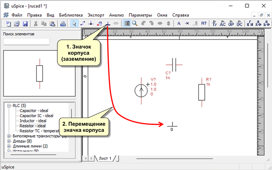This screenshot has height=170, width=272.
Task: Click the R? annotate components icon
Action: tap(204, 23)
